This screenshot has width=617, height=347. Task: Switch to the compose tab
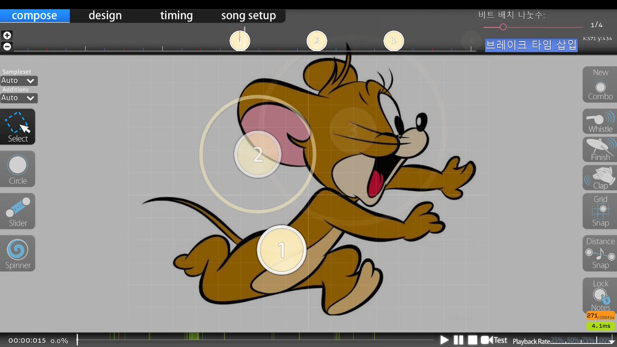pyautogui.click(x=34, y=15)
